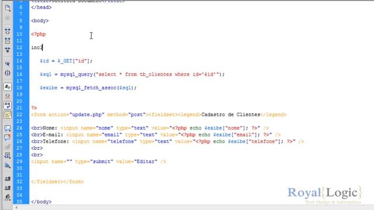Image resolution: width=374 pixels, height=210 pixels.
Task: Click line number 22 in the gutter
Action: pyautogui.click(x=19, y=114)
